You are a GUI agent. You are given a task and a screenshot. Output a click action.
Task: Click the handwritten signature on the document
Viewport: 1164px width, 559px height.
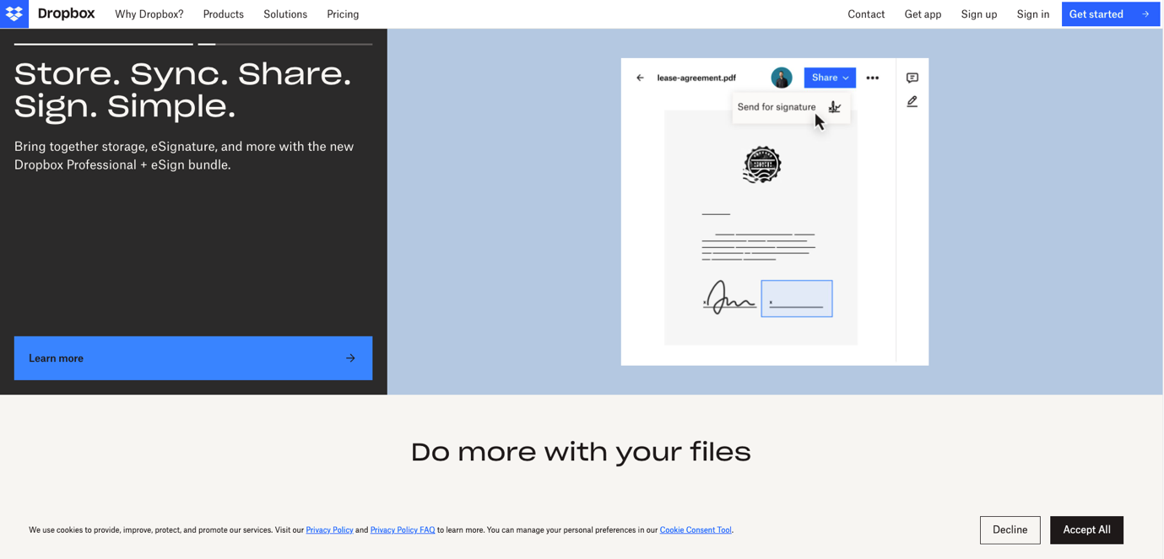pyautogui.click(x=729, y=298)
